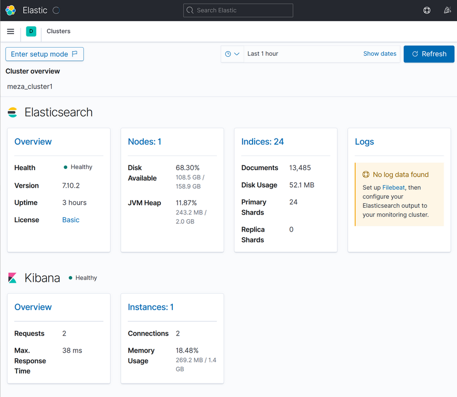Click the green D space avatar

tap(31, 32)
